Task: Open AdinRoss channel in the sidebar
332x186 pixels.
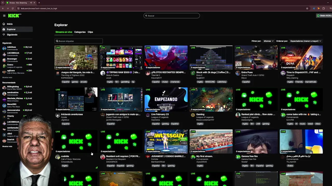Action: coord(17,48)
